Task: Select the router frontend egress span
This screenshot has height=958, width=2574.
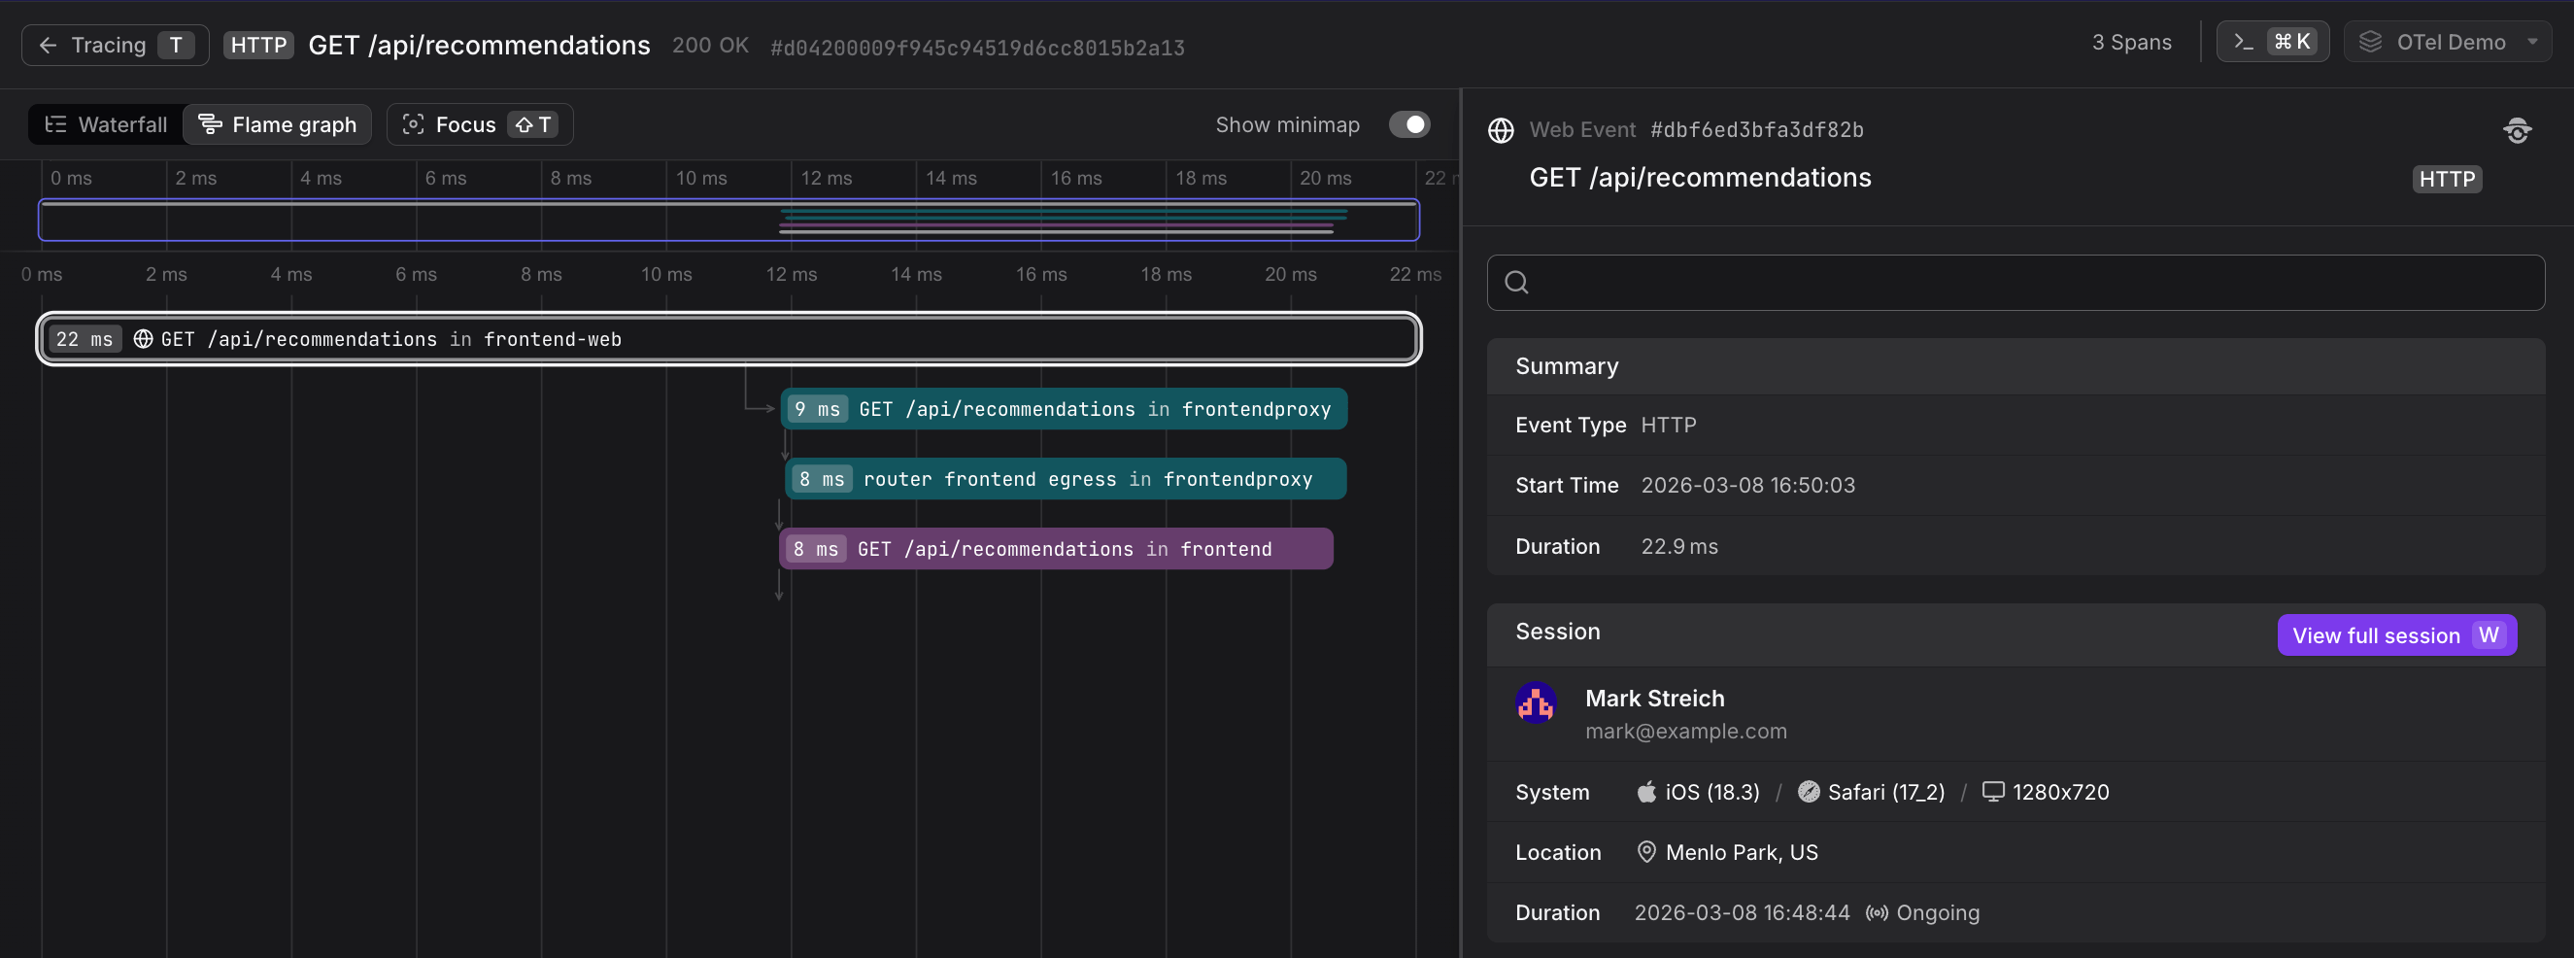Action: [x=1066, y=479]
